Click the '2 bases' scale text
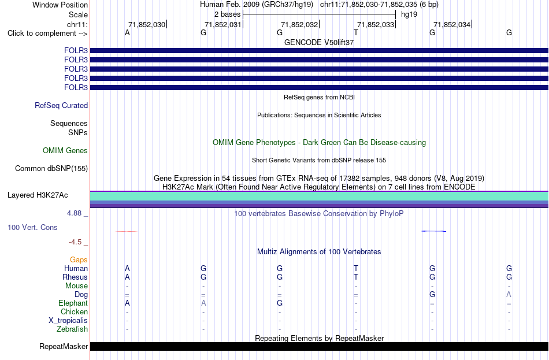The width and height of the screenshot is (549, 360). point(228,14)
